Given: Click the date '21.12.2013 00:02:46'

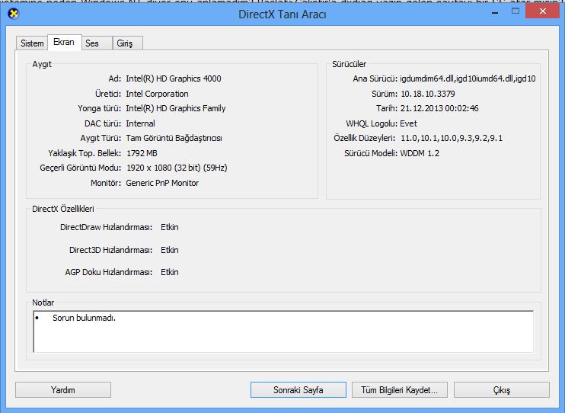Looking at the screenshot, I should (439, 108).
